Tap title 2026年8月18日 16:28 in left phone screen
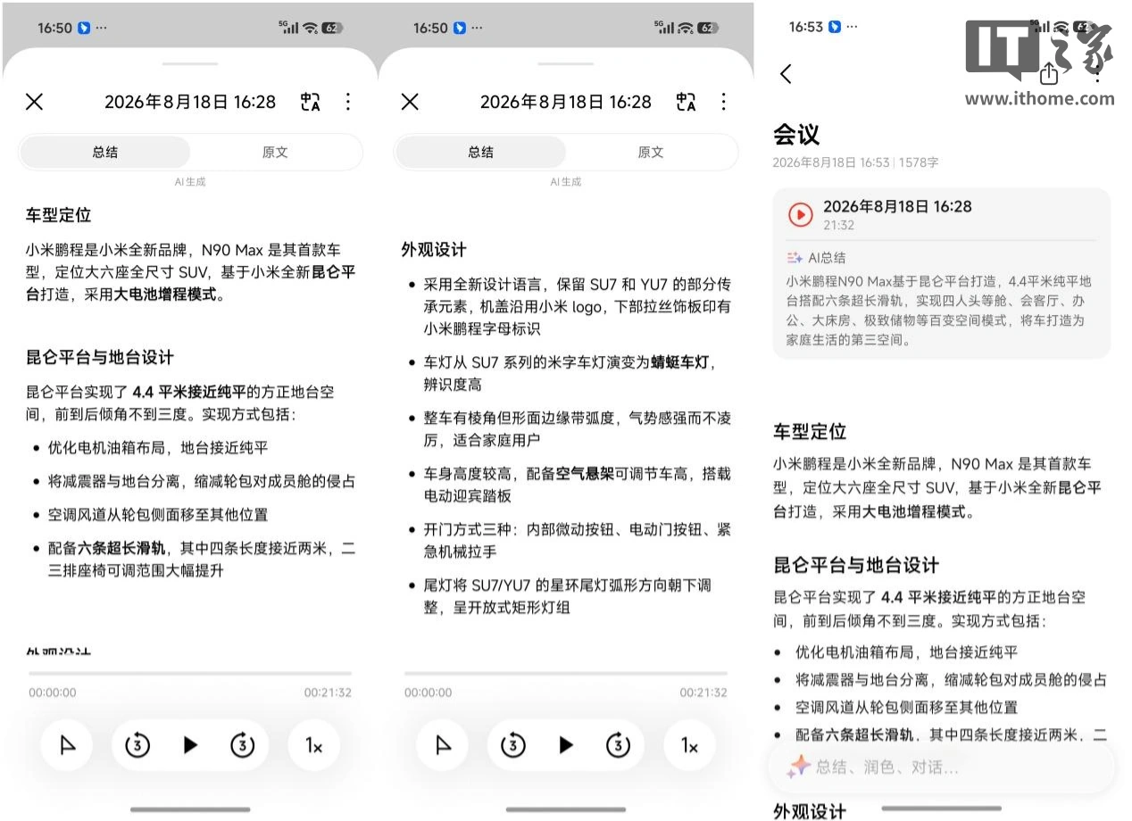Image resolution: width=1132 pixels, height=821 pixels. pos(190,102)
